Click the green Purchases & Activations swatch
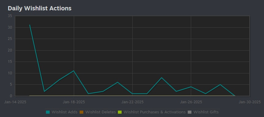Viewport: 264px width, 117px height. [120, 112]
